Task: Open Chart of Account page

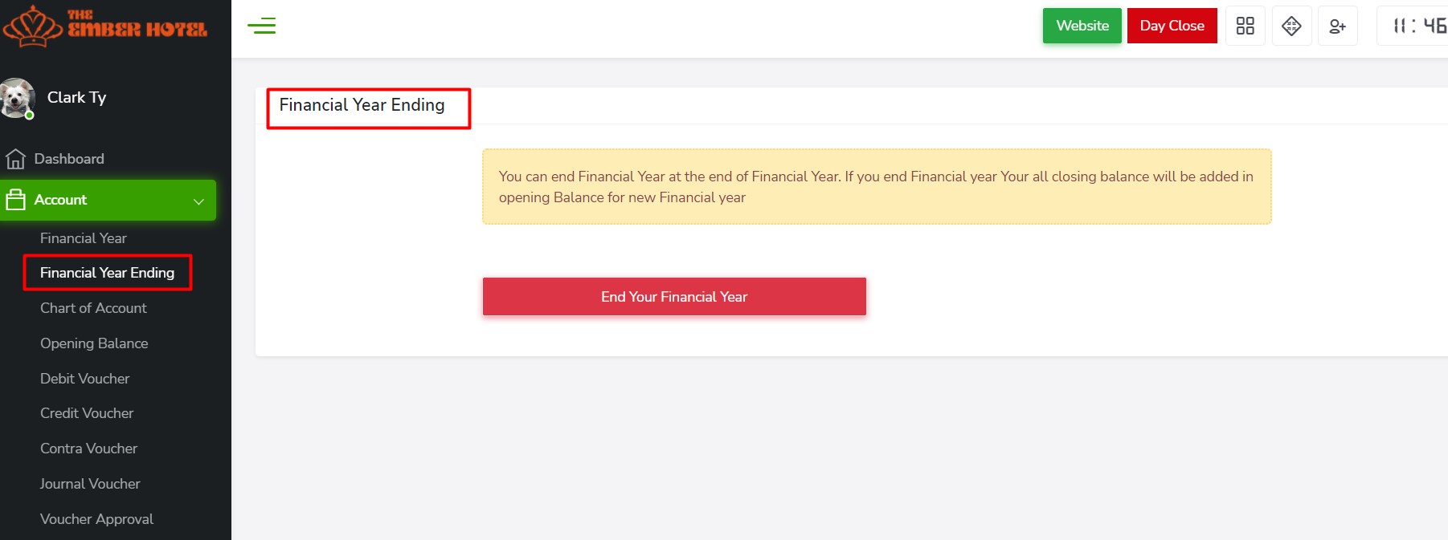Action: pos(93,308)
